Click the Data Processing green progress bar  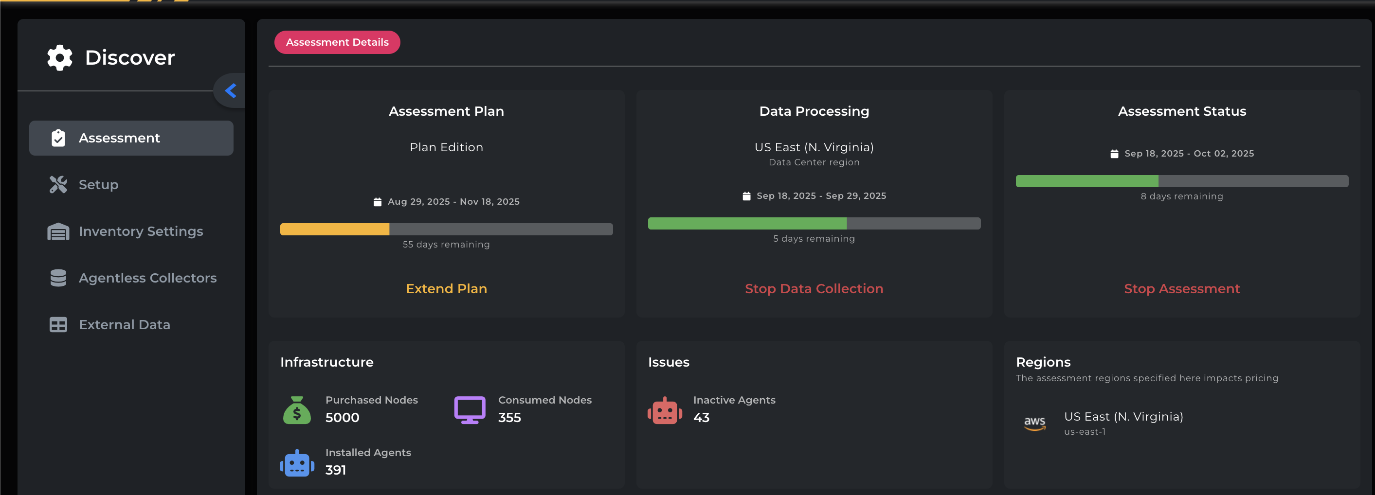814,224
